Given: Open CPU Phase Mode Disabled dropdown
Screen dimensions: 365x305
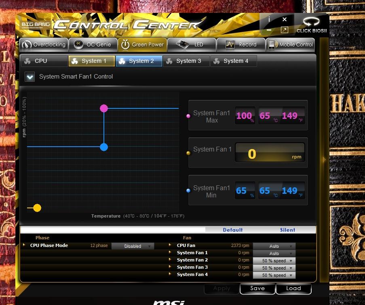Looking at the screenshot, I should coord(133,246).
